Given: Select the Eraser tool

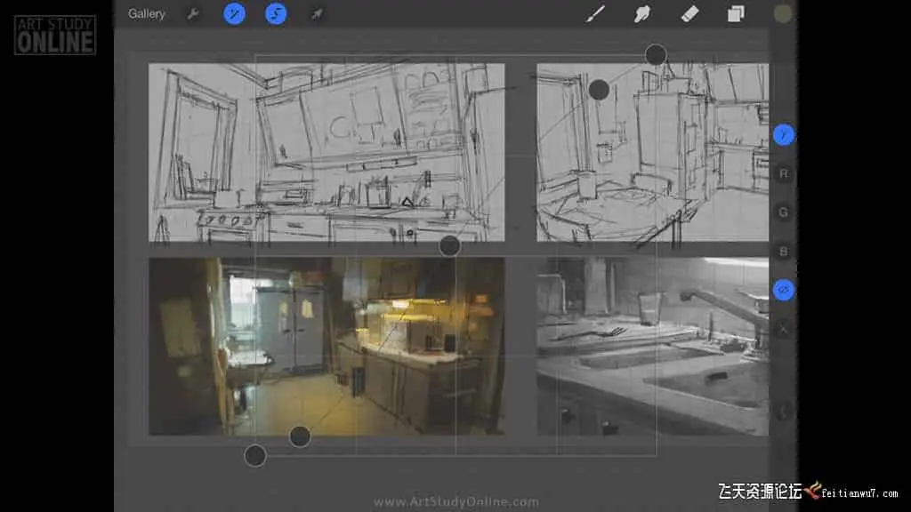Looking at the screenshot, I should coord(689,14).
